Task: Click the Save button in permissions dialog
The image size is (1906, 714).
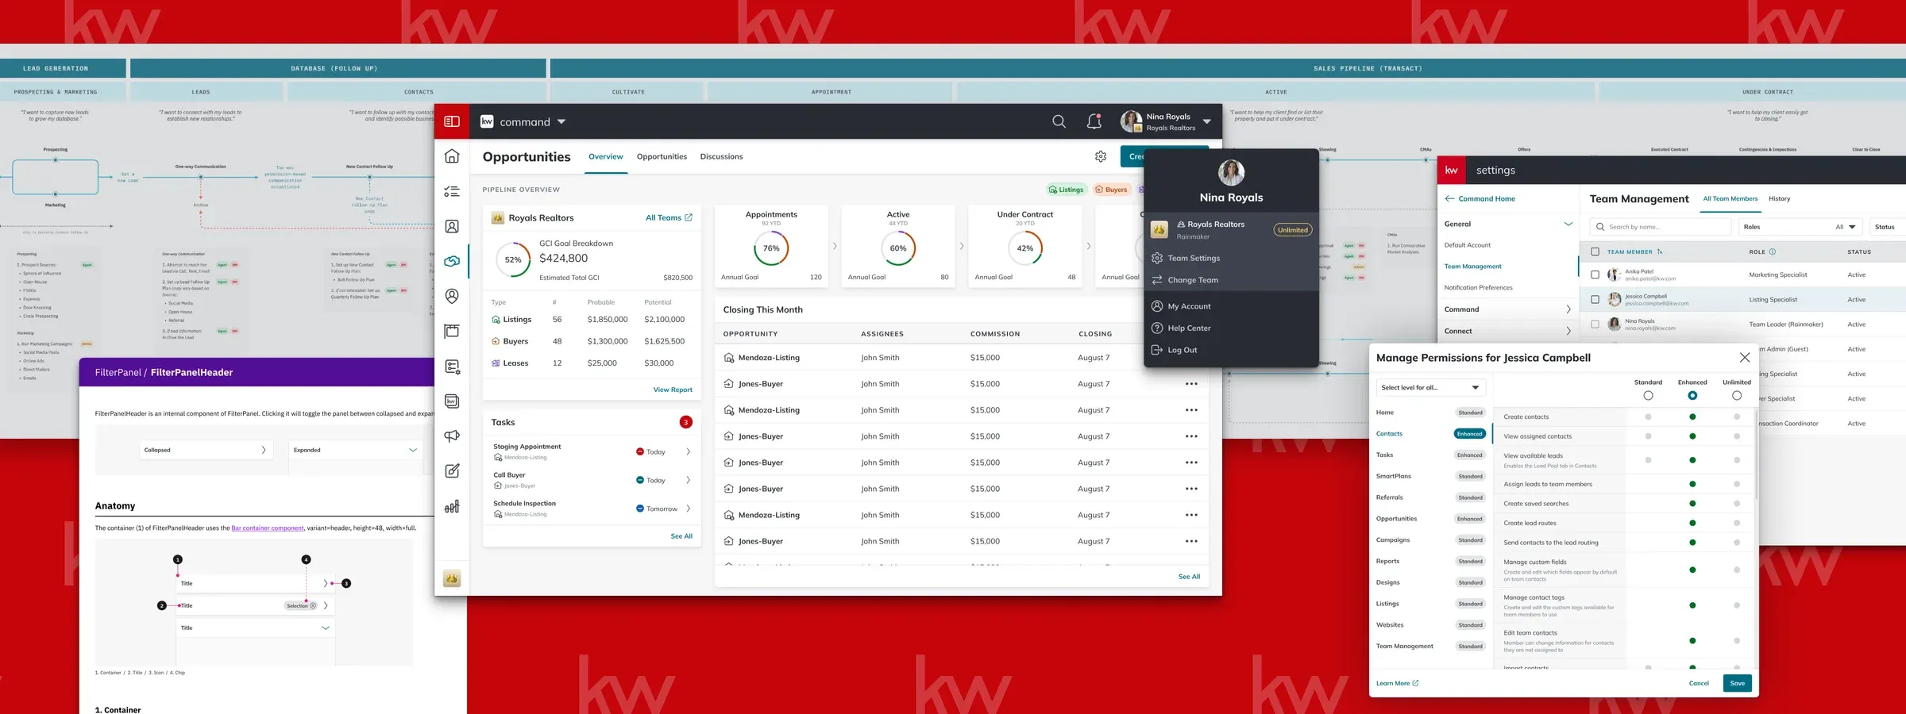Action: pos(1737,683)
